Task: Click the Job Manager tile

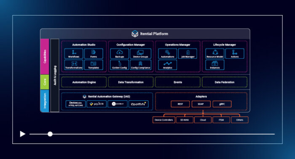Action: click(x=188, y=54)
